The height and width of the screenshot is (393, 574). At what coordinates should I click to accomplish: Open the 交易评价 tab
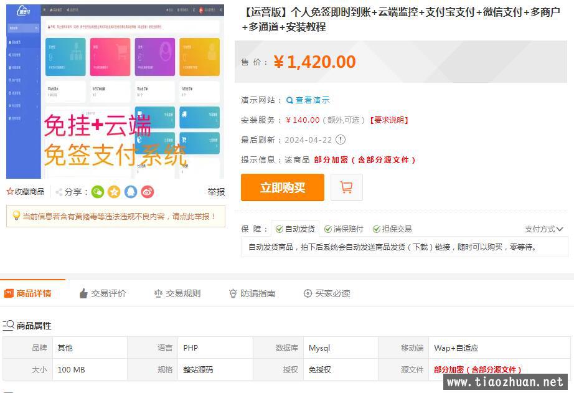click(103, 293)
